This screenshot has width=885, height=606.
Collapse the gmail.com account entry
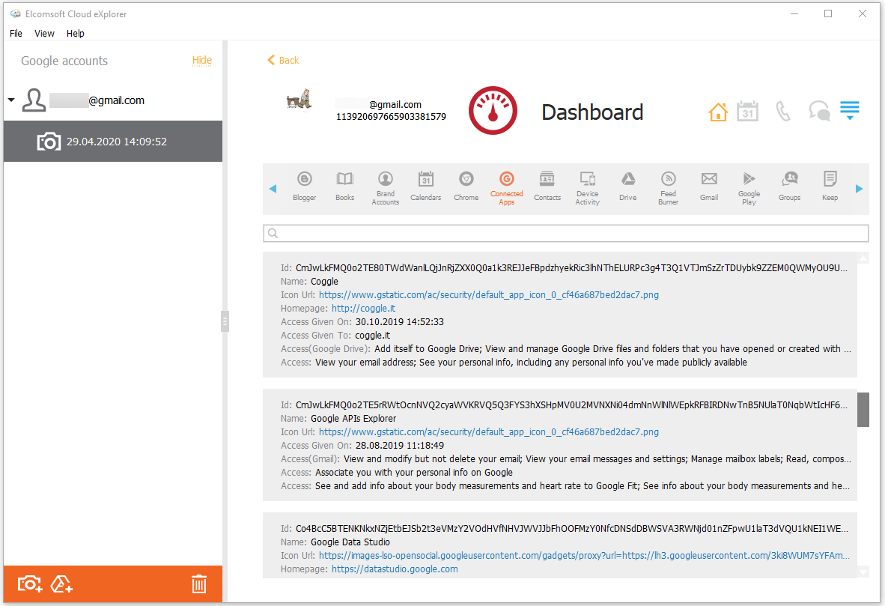click(10, 98)
